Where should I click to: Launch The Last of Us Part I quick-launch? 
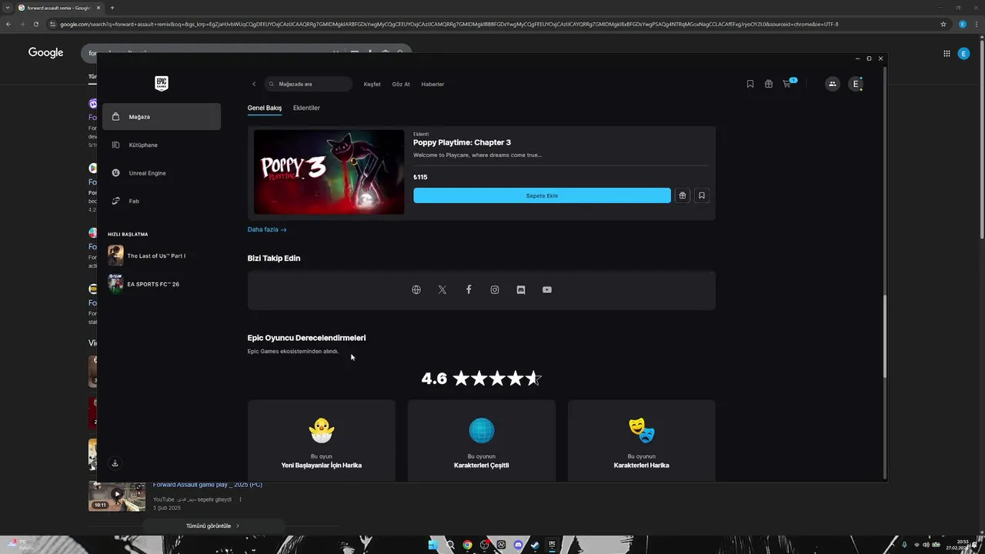pos(156,255)
